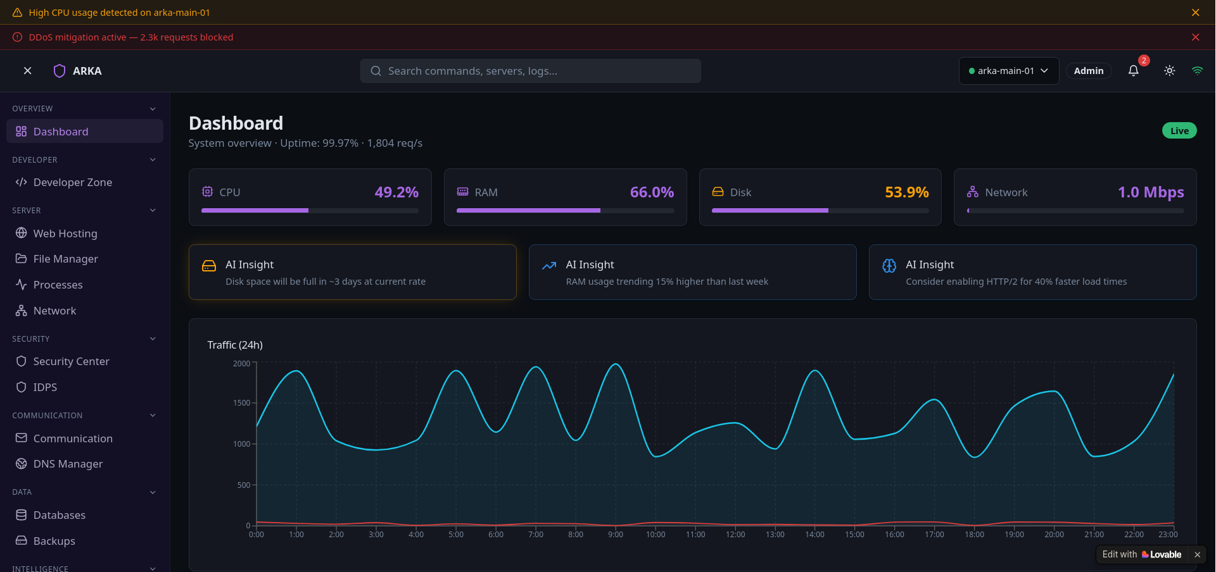The width and height of the screenshot is (1216, 572).
Task: Click the trending arrow icon on RAM insight
Action: (549, 266)
